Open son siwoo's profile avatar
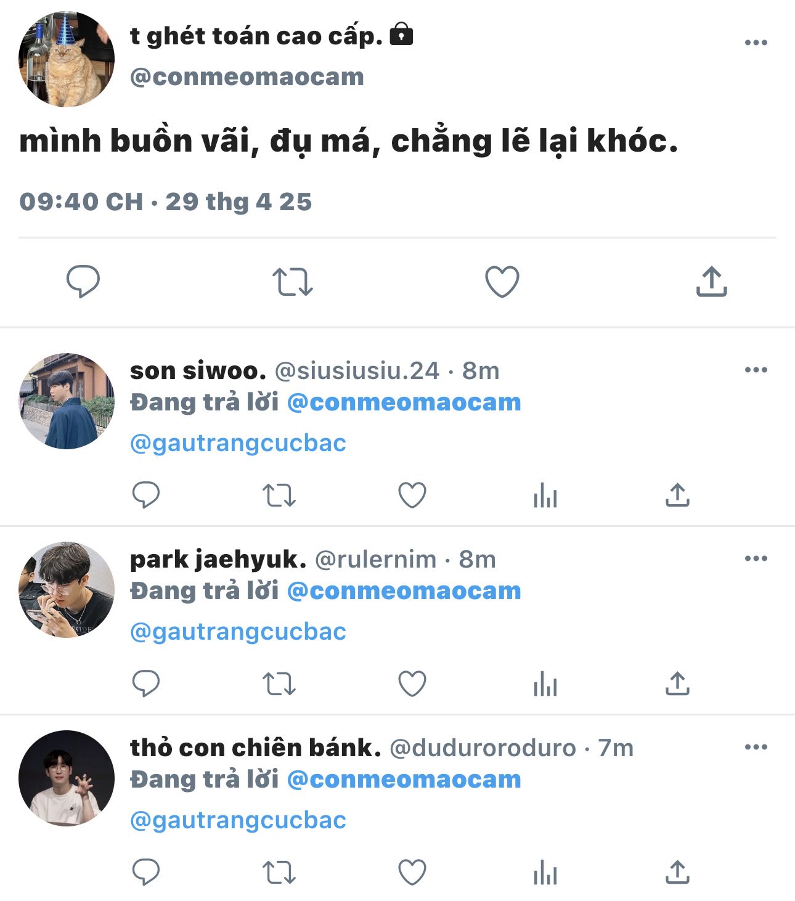Screen dimensions: 795x901 pyautogui.click(x=67, y=401)
